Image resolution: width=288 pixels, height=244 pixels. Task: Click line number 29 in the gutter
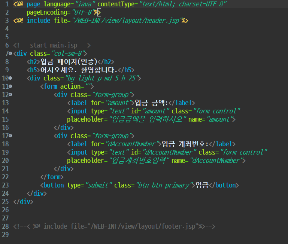point(5,235)
